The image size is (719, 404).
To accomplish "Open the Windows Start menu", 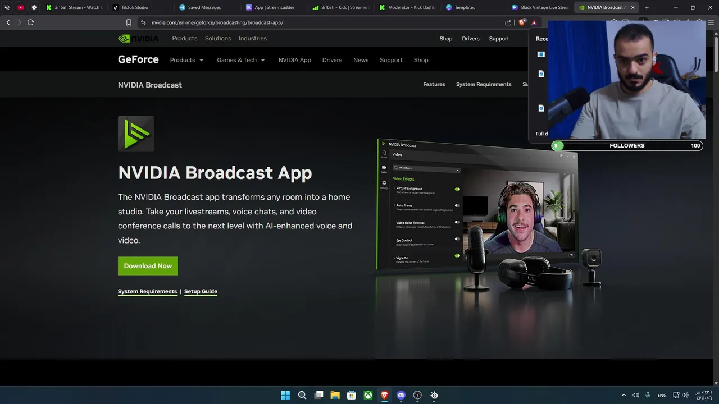I will pos(285,395).
